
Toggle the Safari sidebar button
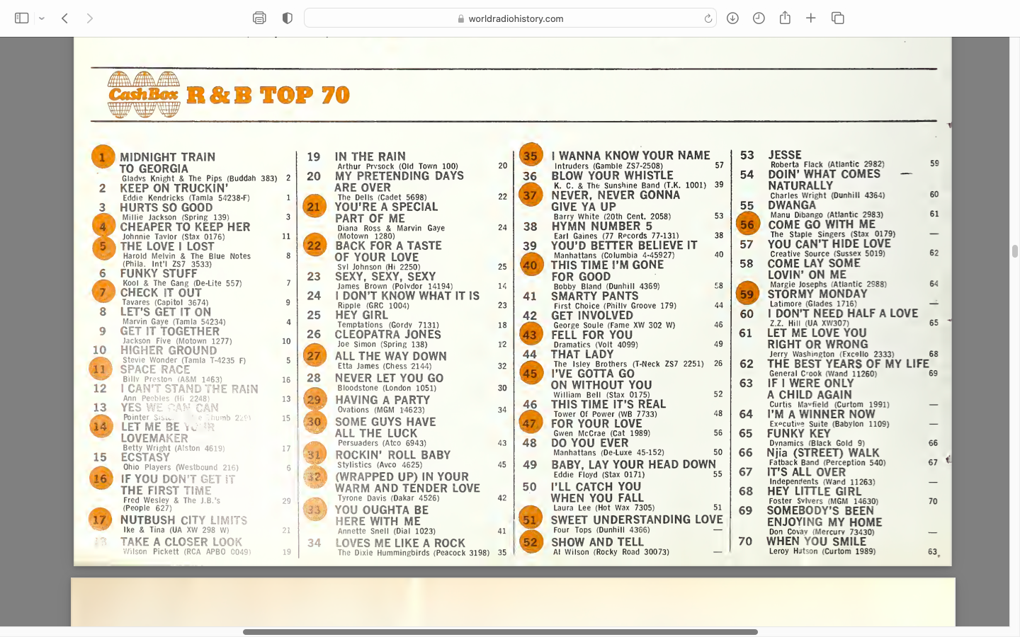pos(22,18)
